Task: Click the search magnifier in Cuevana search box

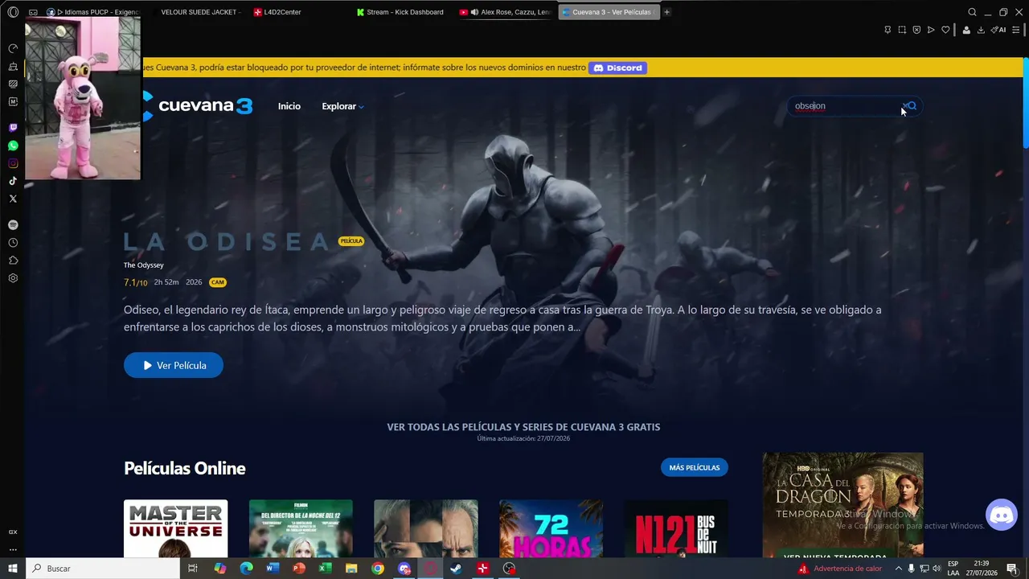Action: (912, 106)
